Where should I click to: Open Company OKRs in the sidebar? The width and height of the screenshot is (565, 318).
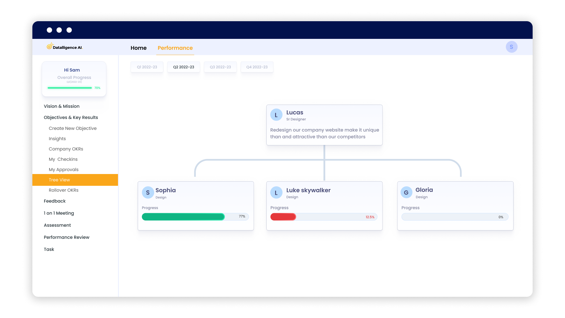66,149
